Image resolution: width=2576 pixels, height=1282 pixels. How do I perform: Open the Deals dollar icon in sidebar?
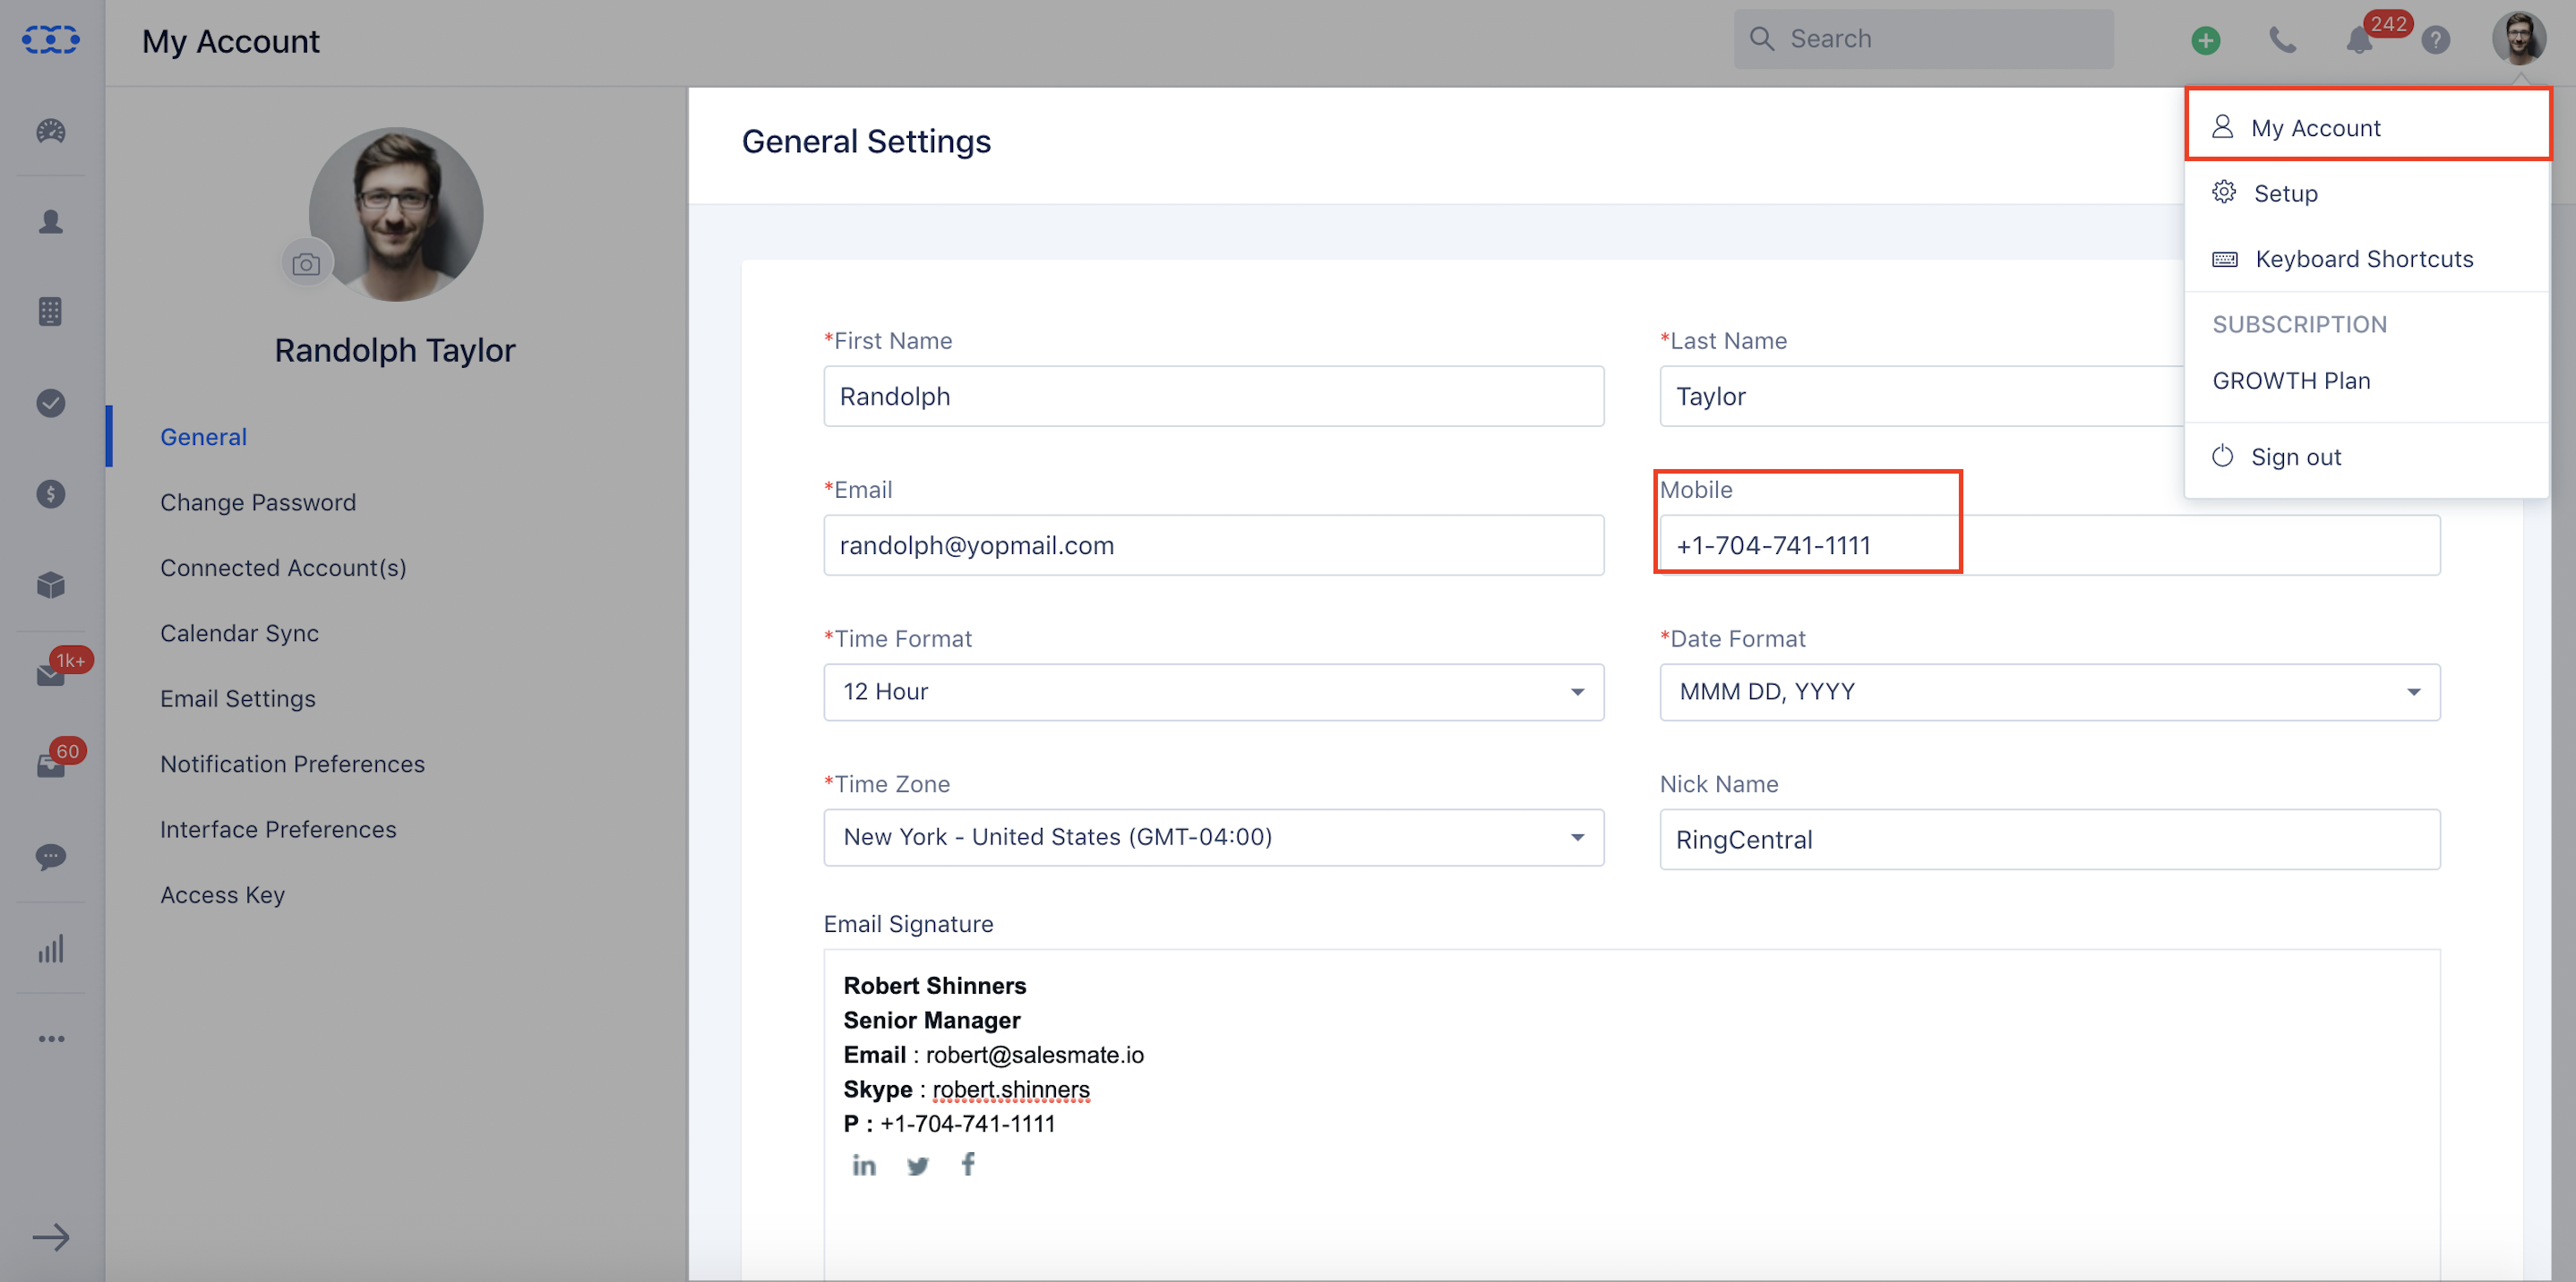51,493
